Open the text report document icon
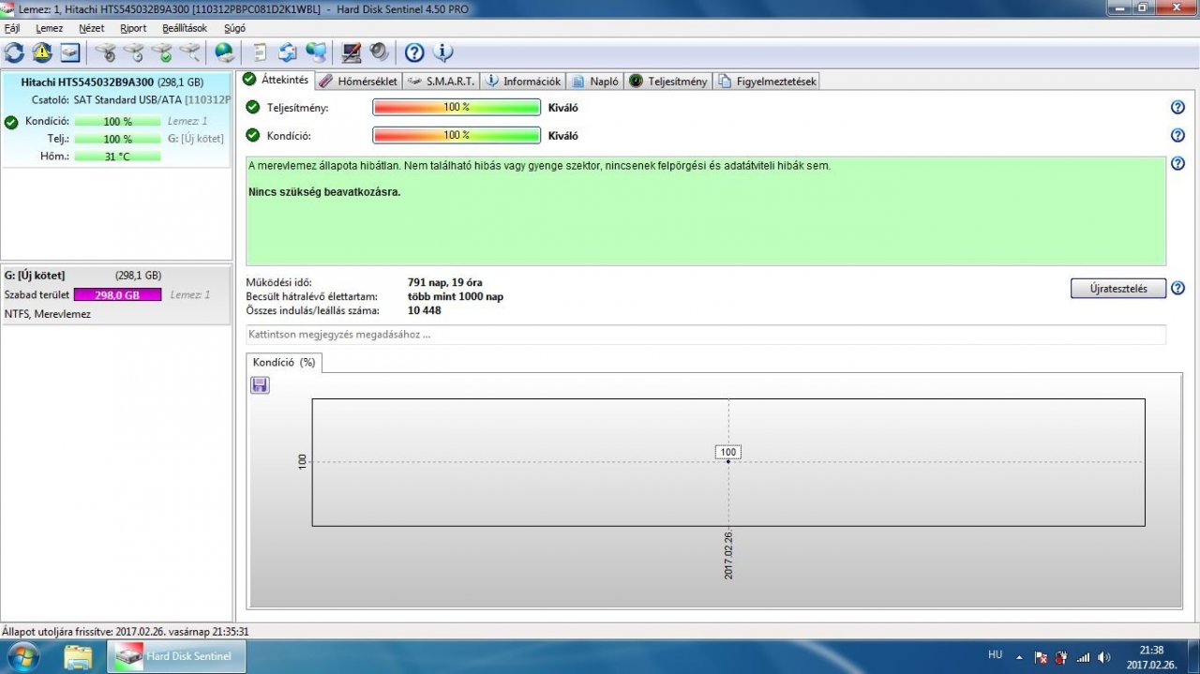1200x674 pixels. [x=260, y=52]
